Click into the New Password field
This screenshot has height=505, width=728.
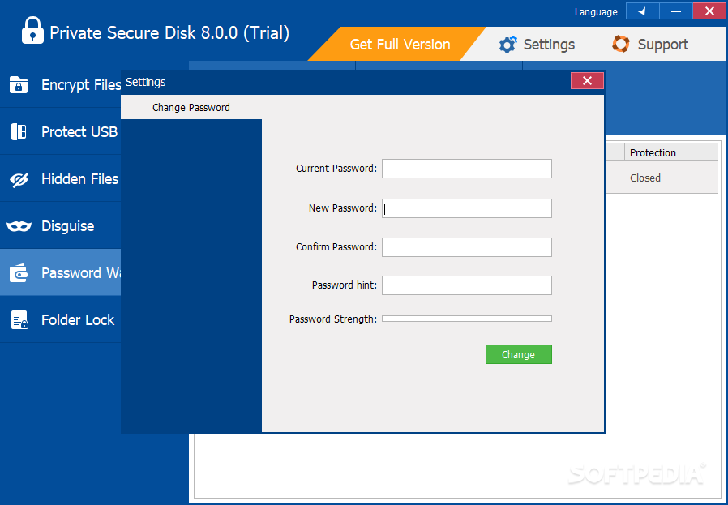467,208
